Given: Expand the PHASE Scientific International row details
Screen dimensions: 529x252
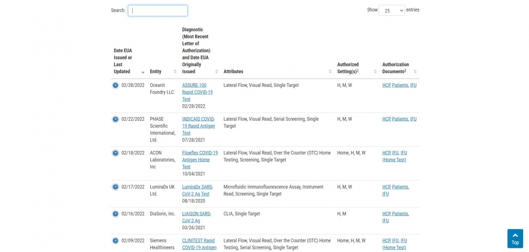Looking at the screenshot, I should 115,119.
